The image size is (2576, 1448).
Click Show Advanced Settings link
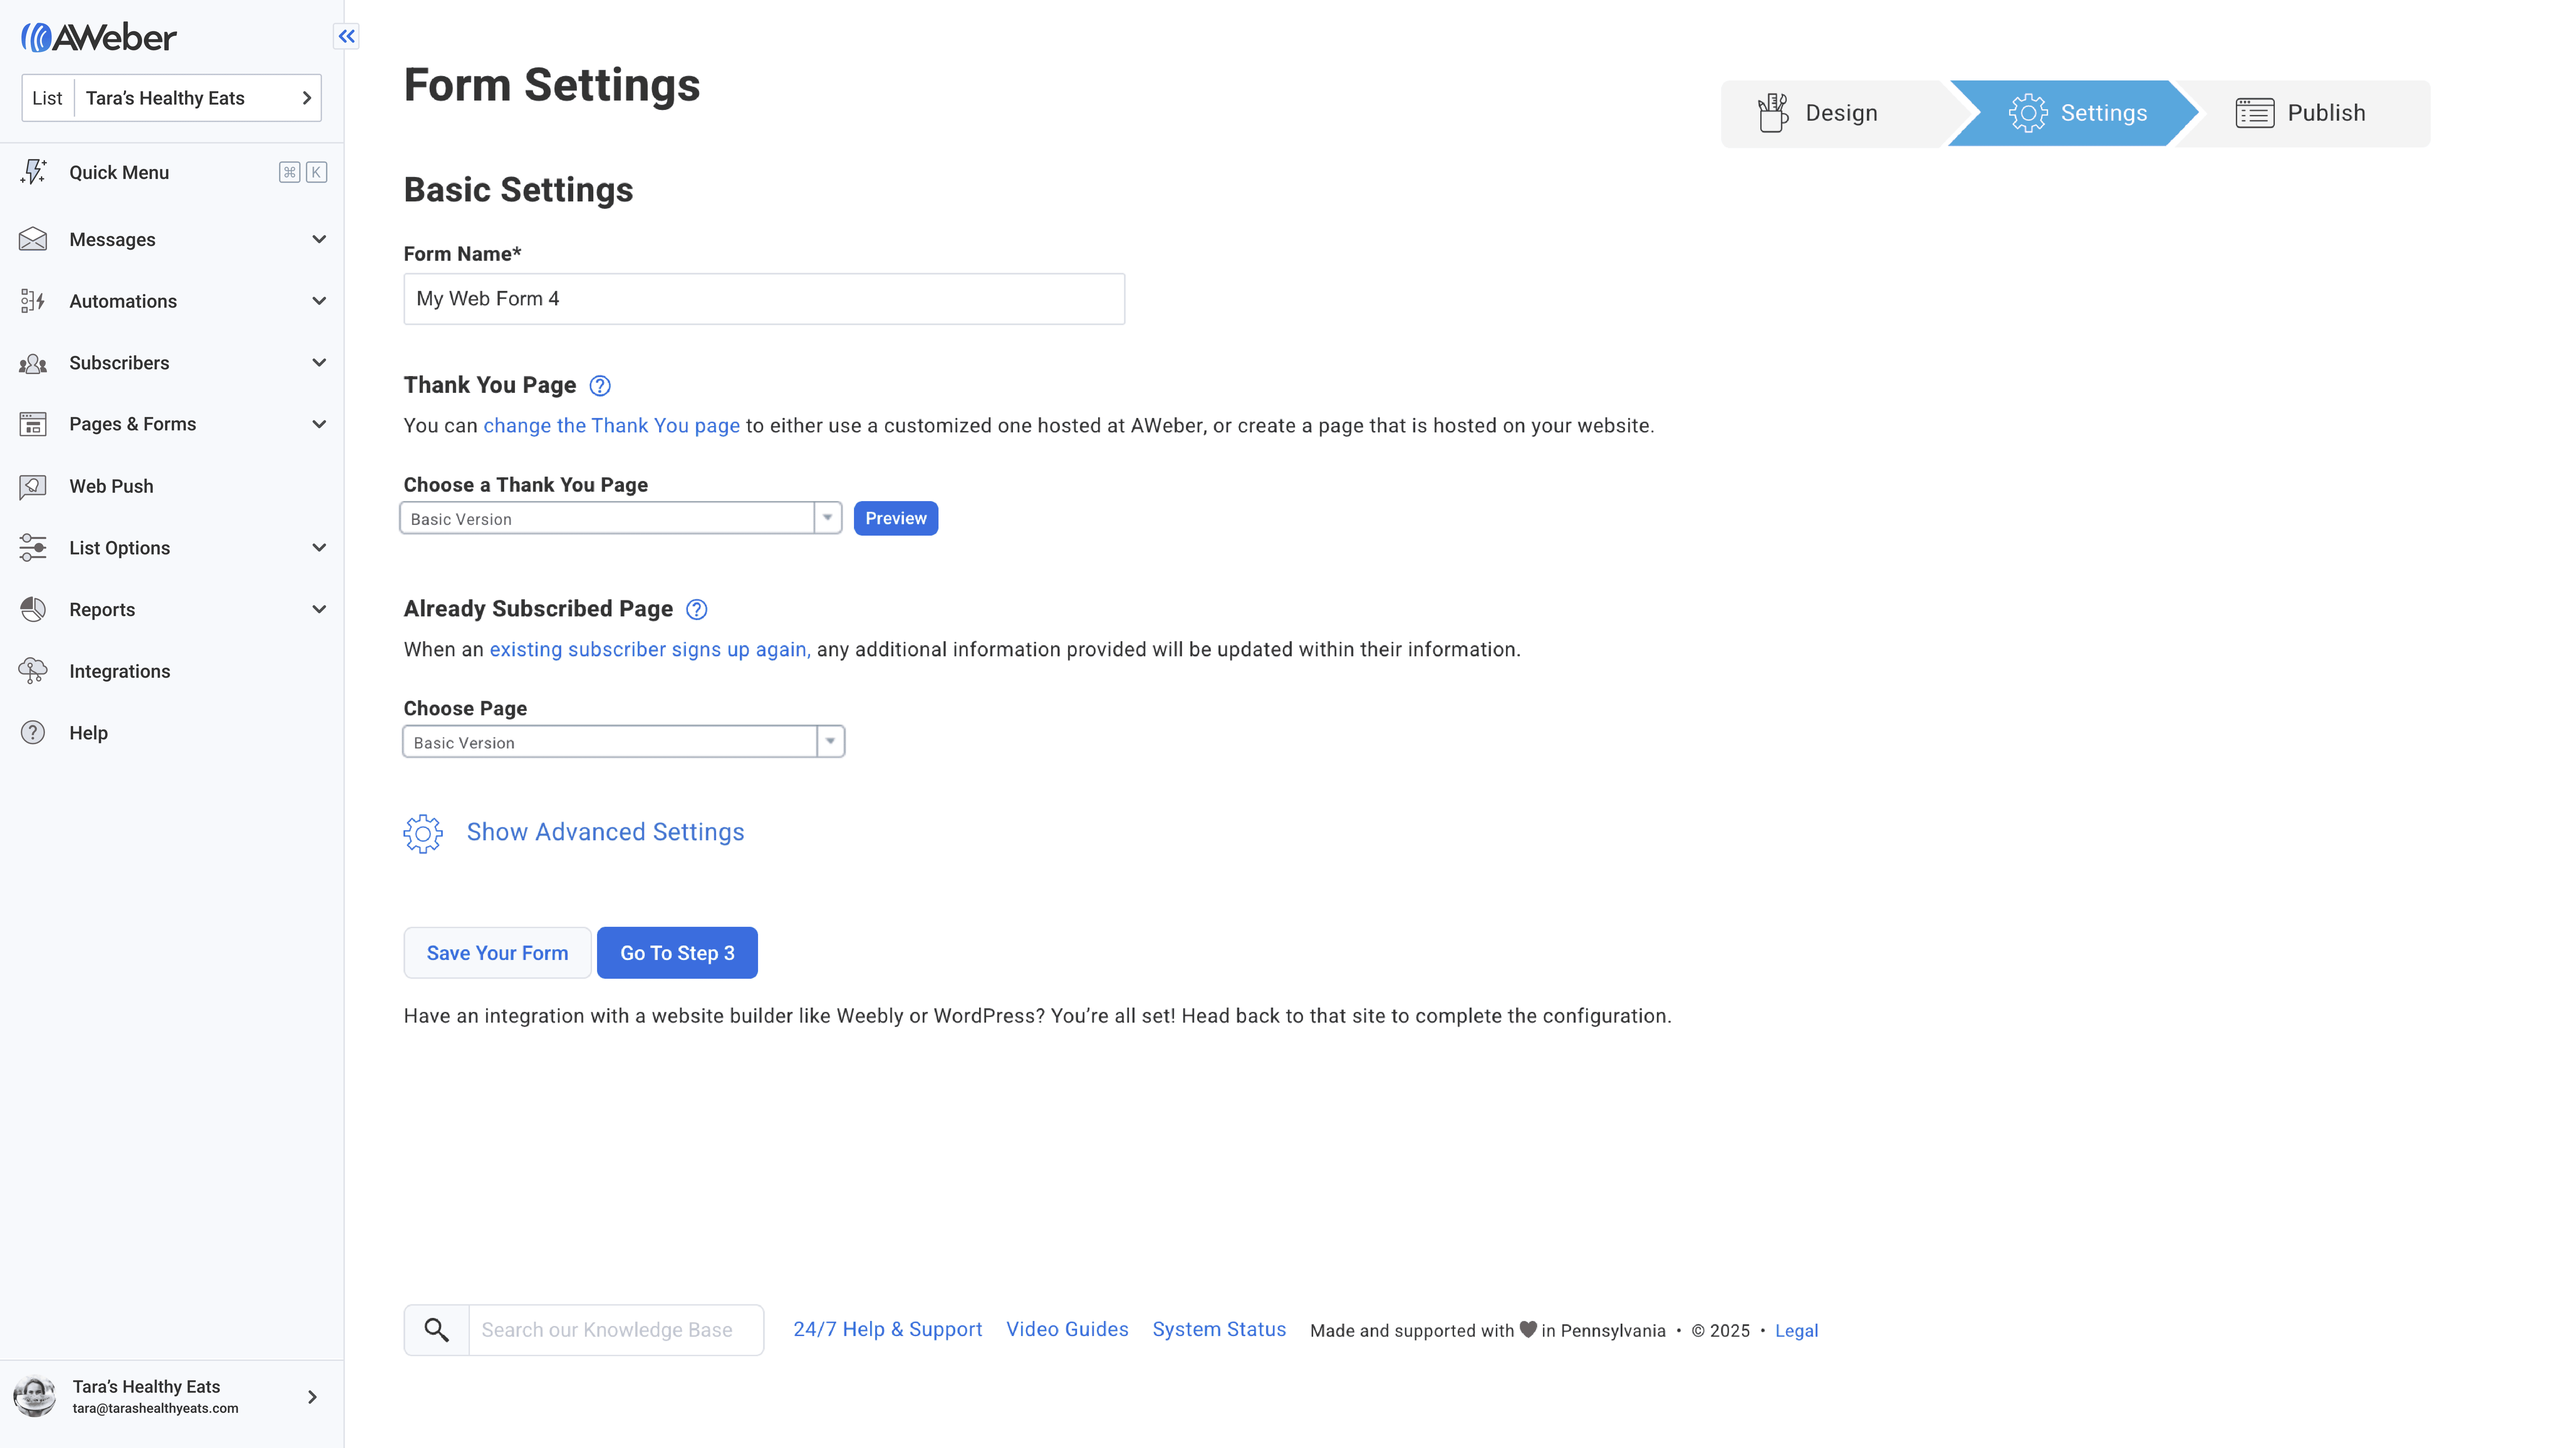click(605, 832)
